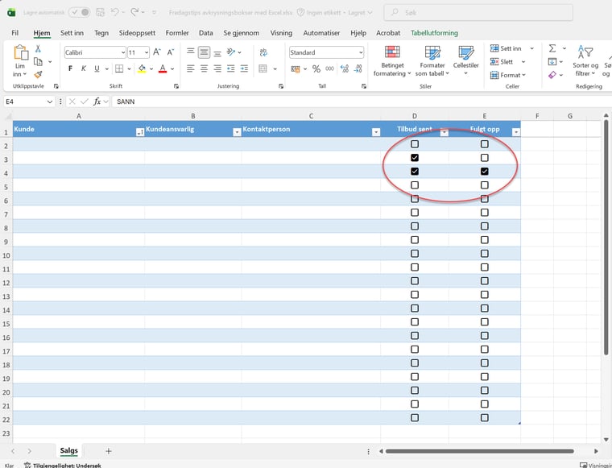Viewport: 612px width, 468px height.
Task: Check the Fulgt opp box in row 3
Action: (x=485, y=158)
